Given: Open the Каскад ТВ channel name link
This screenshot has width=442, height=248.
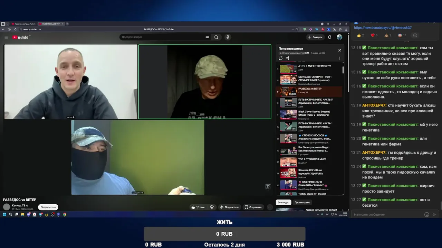Looking at the screenshot, I should point(19,205).
